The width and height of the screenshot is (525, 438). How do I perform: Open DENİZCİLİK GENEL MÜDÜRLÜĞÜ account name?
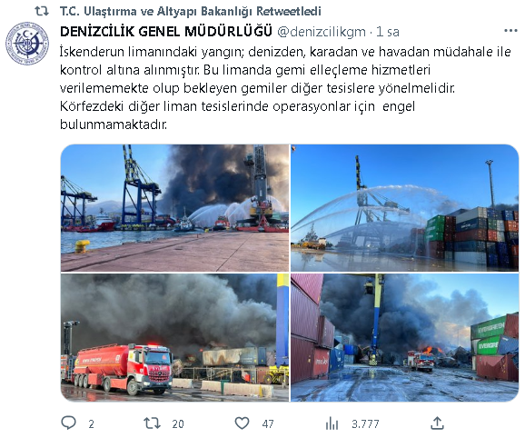[x=166, y=32]
